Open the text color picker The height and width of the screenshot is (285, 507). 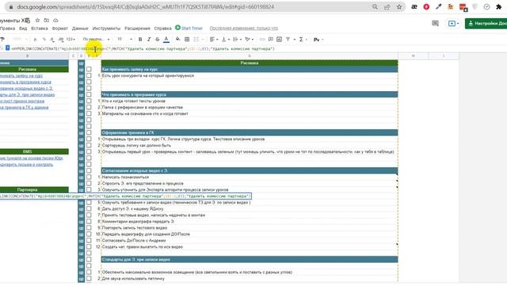[166, 39]
